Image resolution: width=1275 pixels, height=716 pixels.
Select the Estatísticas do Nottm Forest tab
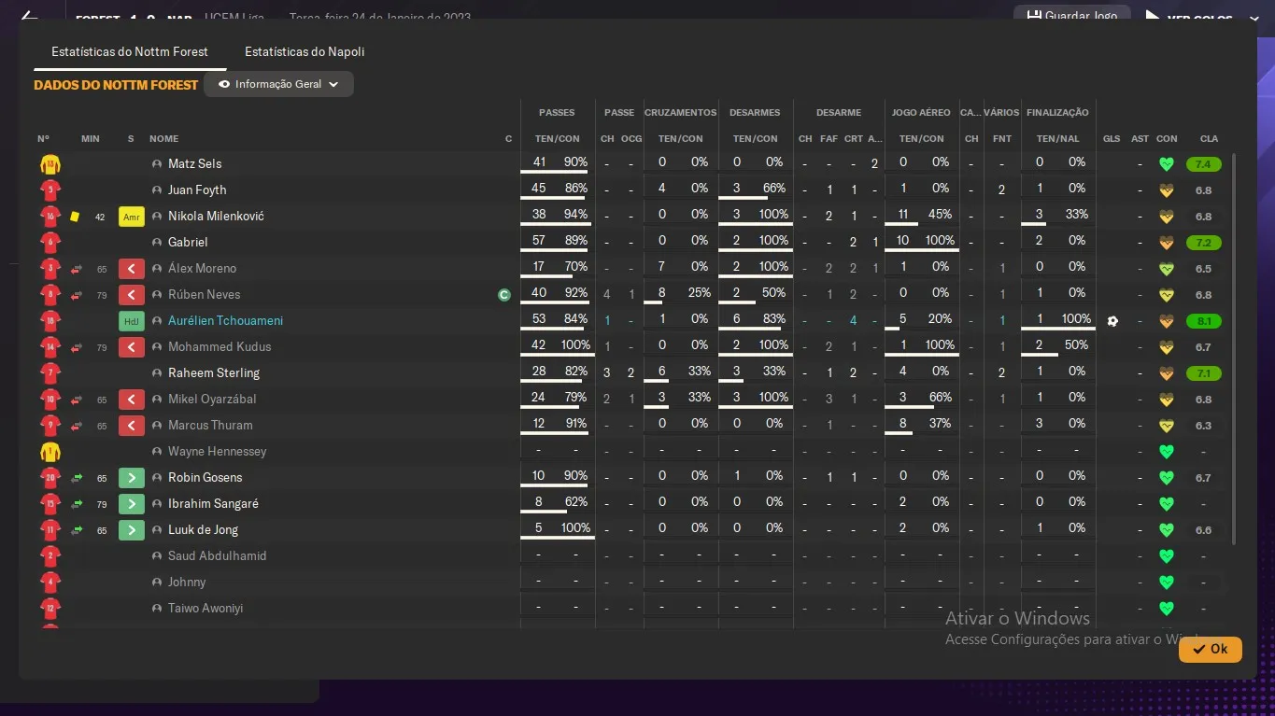point(130,52)
